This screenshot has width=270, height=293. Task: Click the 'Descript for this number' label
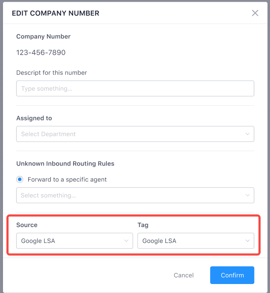[51, 73]
